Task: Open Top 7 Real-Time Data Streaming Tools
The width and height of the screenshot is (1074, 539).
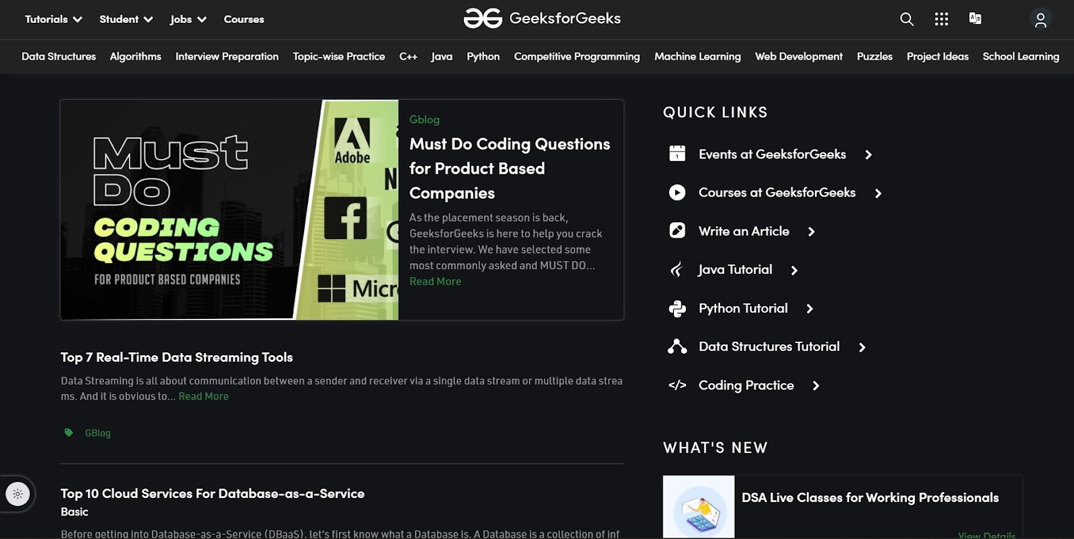Action: [177, 357]
